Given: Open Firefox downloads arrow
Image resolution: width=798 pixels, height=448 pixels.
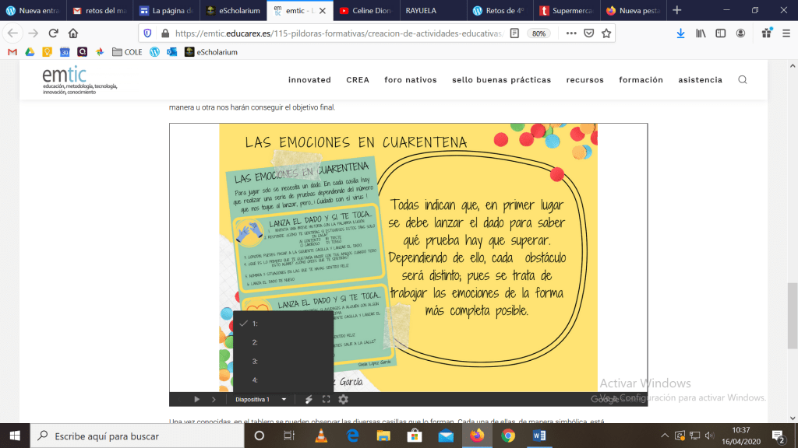Looking at the screenshot, I should (680, 33).
